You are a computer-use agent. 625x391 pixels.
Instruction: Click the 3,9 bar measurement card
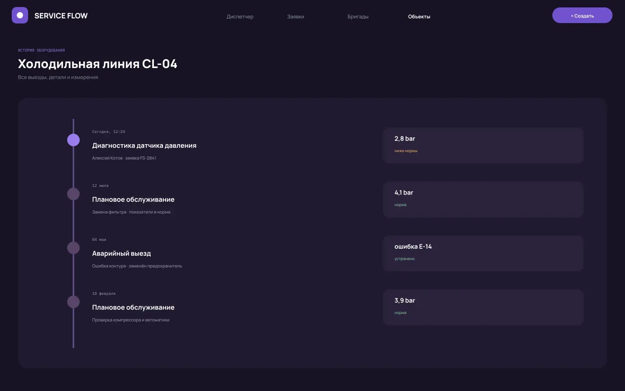coord(483,307)
